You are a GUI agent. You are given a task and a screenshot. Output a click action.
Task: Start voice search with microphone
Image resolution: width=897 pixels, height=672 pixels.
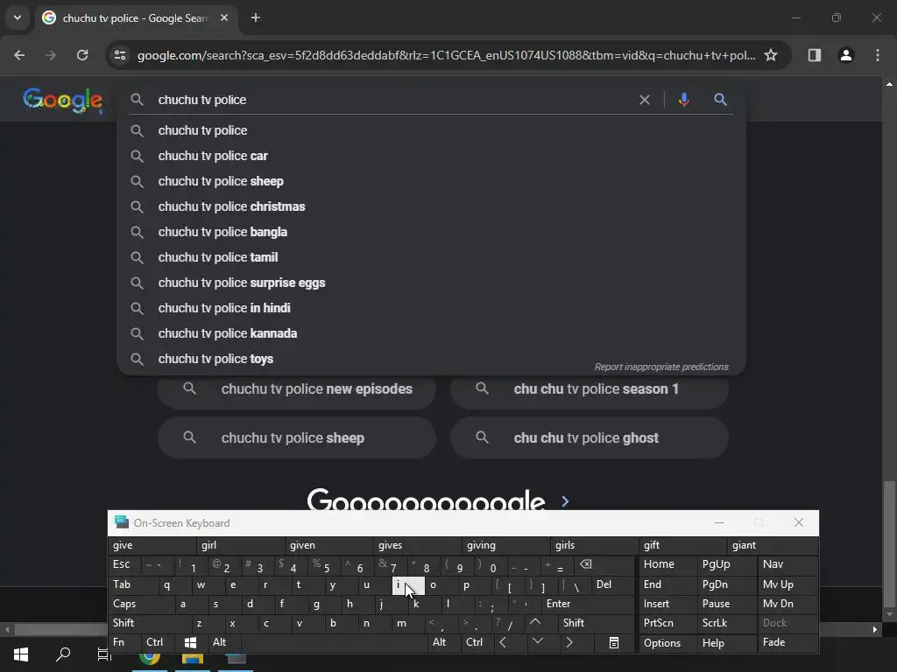[x=683, y=100]
